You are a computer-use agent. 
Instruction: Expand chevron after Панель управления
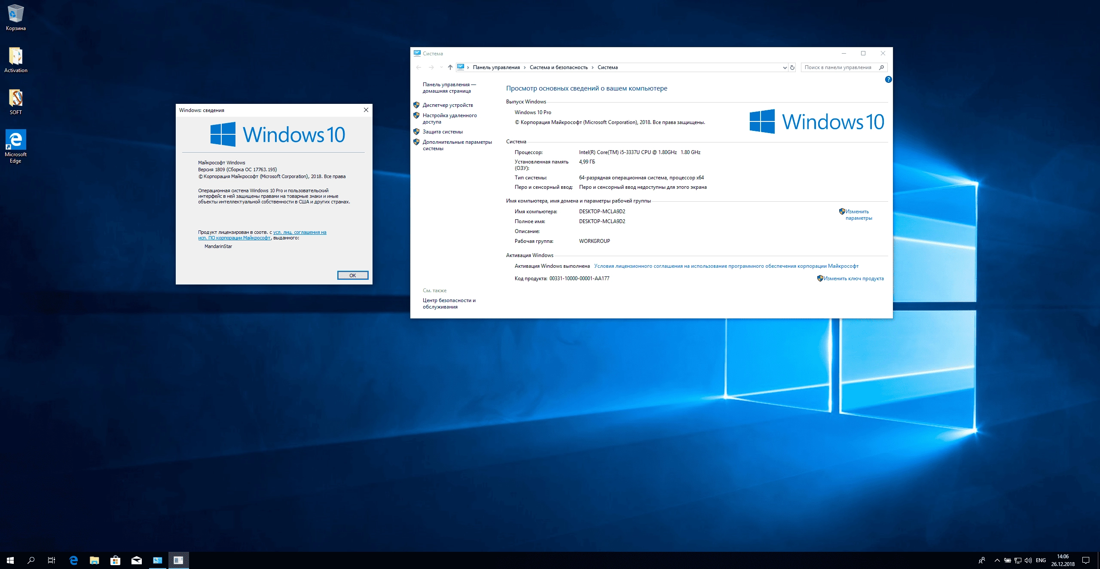pos(525,67)
